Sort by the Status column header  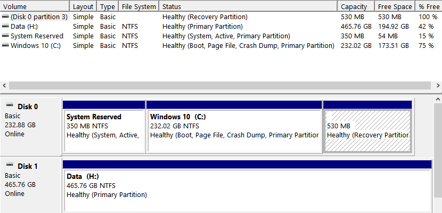(248, 6)
